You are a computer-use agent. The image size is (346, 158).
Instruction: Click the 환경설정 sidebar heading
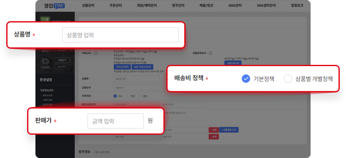point(46,80)
